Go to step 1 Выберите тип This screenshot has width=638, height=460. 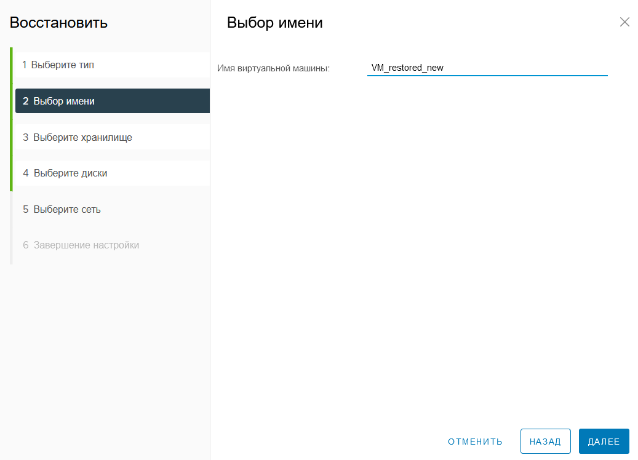click(x=113, y=65)
